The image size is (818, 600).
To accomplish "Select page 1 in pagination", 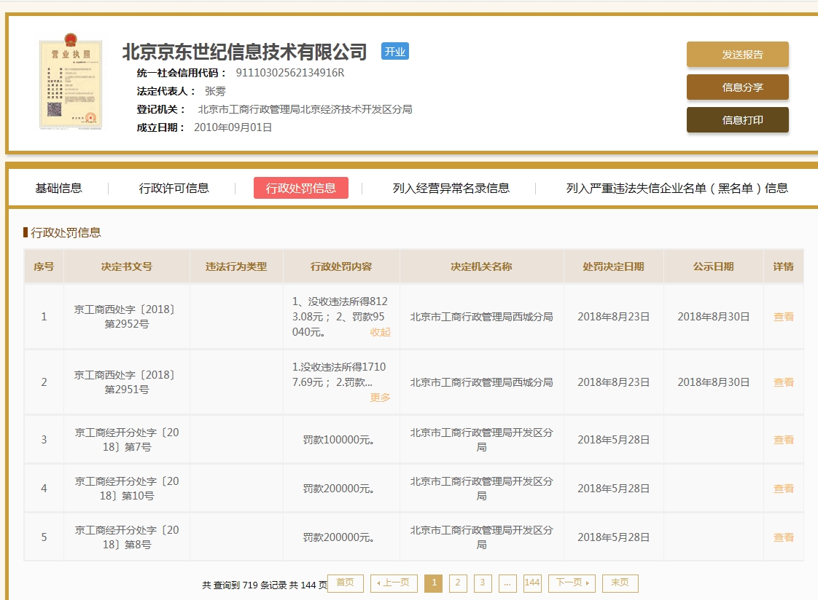I will 434,583.
